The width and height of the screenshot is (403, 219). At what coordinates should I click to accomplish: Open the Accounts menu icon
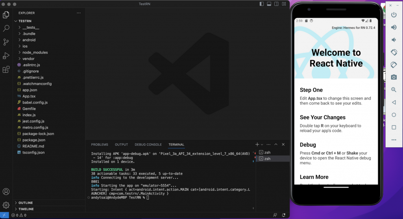[x=6, y=192]
